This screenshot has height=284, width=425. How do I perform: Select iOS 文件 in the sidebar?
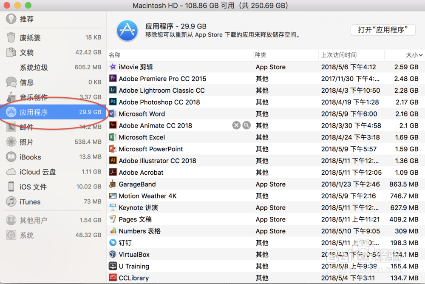33,187
